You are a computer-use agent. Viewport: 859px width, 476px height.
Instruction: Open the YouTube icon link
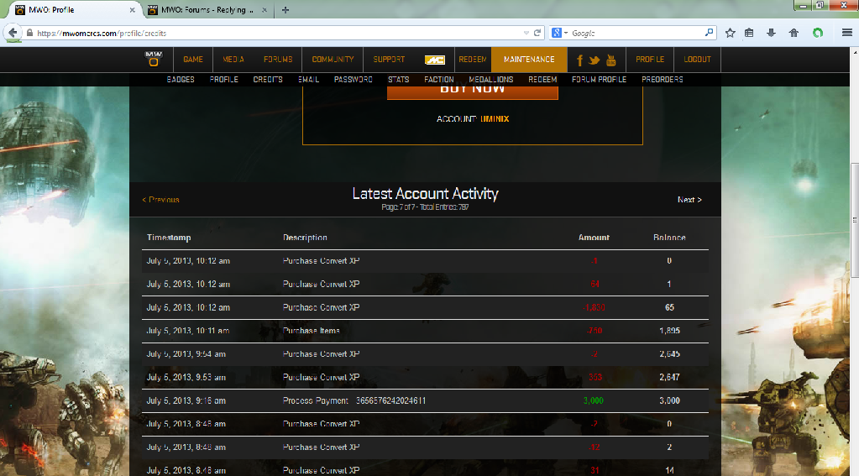coord(610,60)
